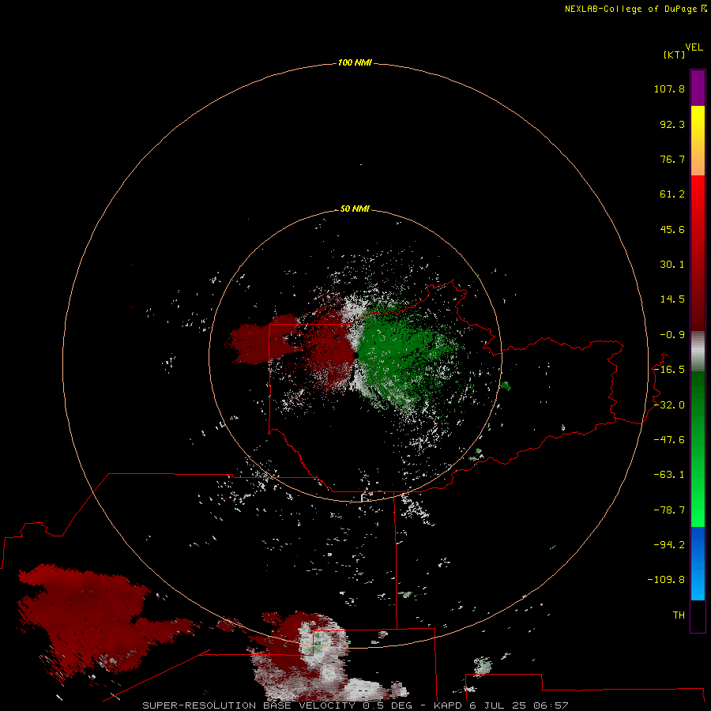Click the purple segment of velocity color bar
Image resolution: width=711 pixels, height=711 pixels.
698,88
